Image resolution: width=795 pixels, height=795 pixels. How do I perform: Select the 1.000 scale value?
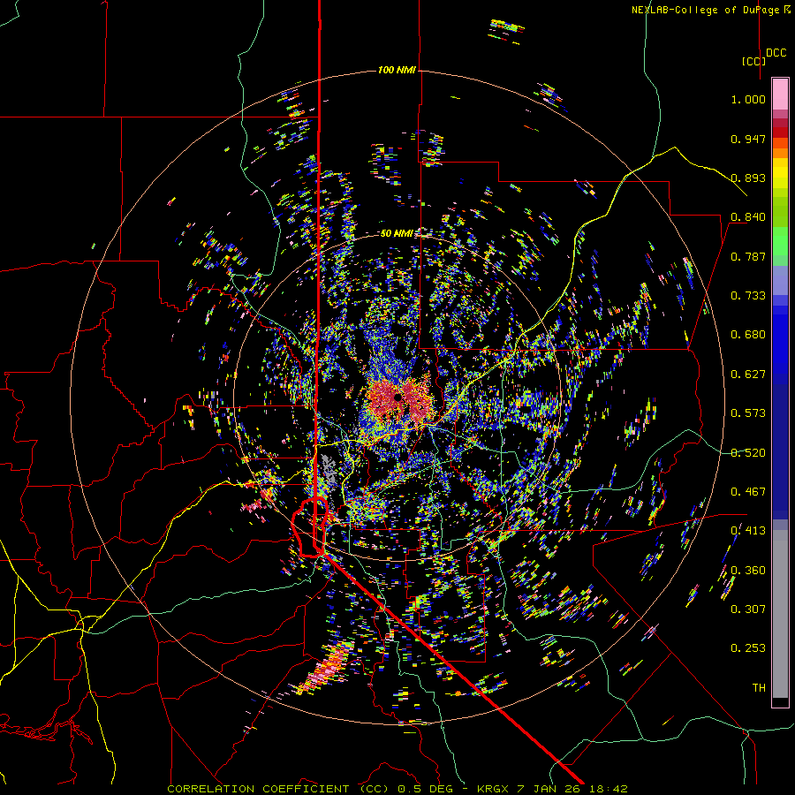click(x=748, y=99)
